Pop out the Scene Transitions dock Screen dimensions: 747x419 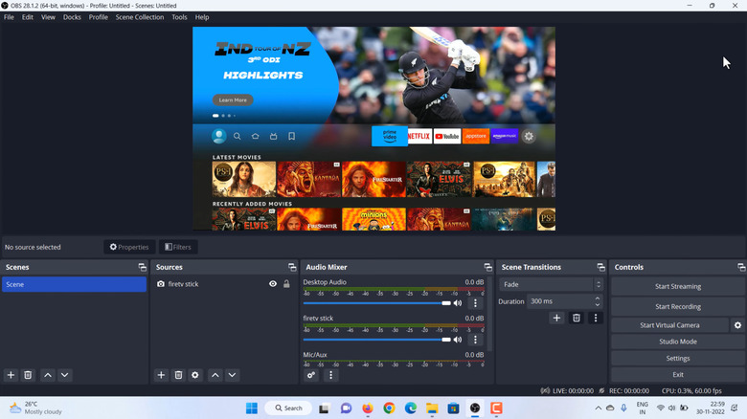tap(600, 267)
